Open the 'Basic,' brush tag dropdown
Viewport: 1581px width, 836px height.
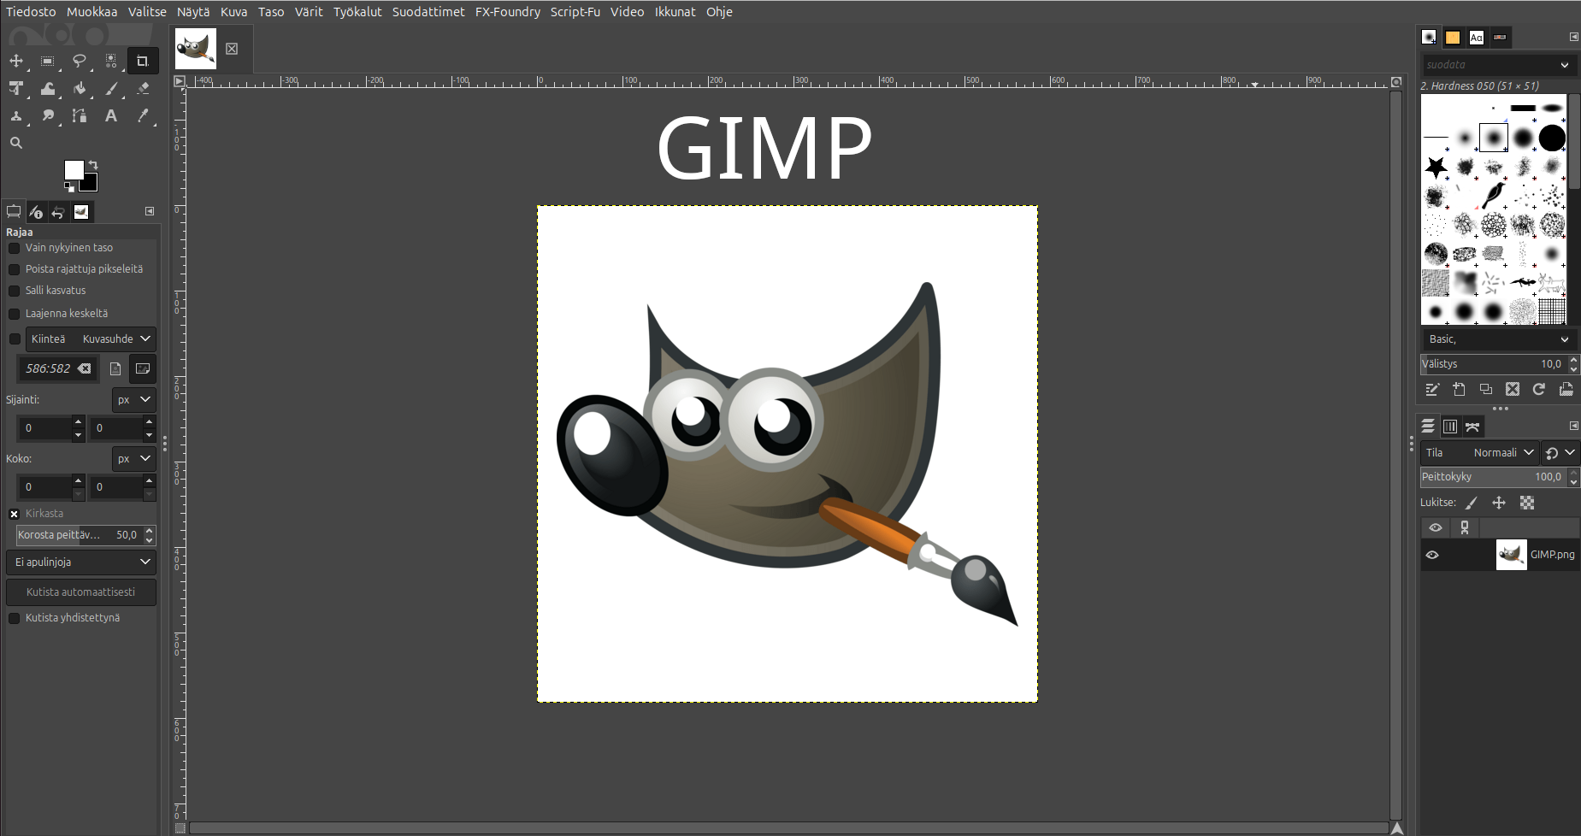point(1498,339)
